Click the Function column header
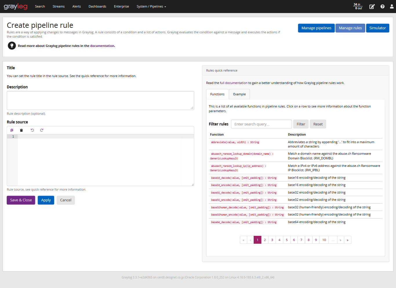Screen dimensions: 396x288 tap(217, 134)
